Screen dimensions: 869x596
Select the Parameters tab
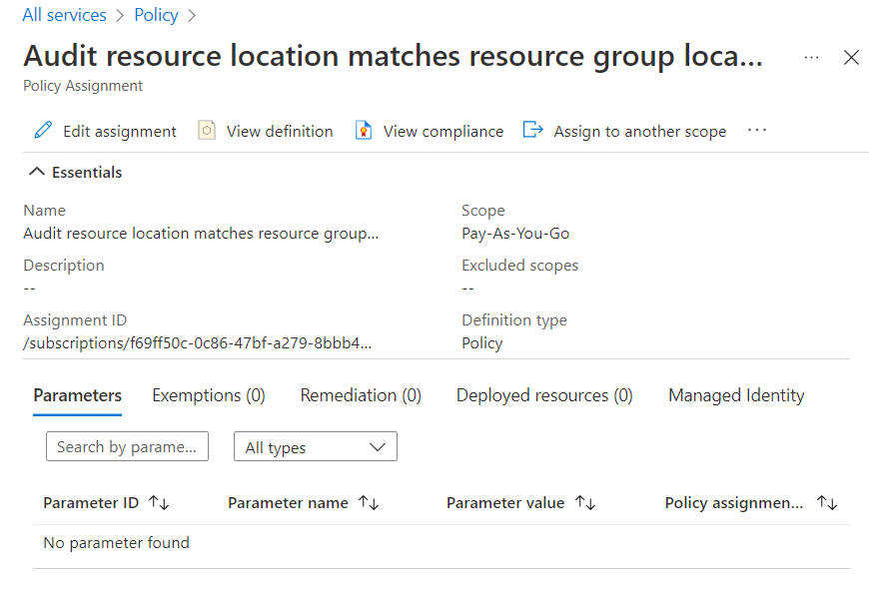78,395
